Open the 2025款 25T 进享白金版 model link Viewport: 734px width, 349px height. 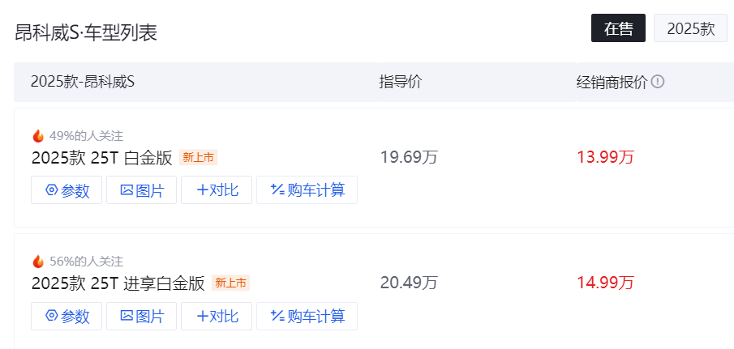(118, 283)
